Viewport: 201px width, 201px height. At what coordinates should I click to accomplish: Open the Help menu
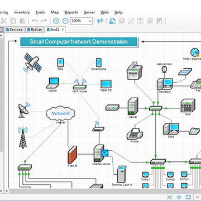tap(118, 12)
